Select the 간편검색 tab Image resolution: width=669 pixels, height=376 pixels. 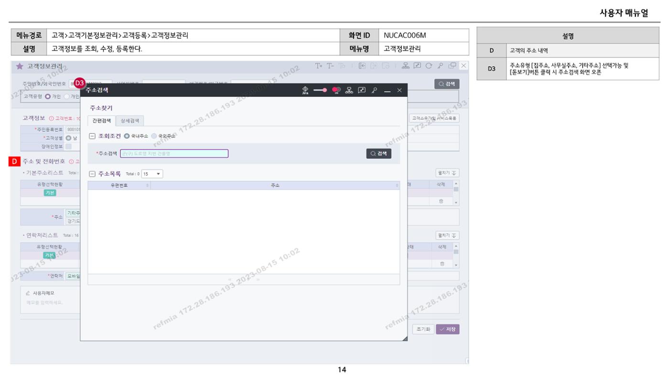click(101, 121)
